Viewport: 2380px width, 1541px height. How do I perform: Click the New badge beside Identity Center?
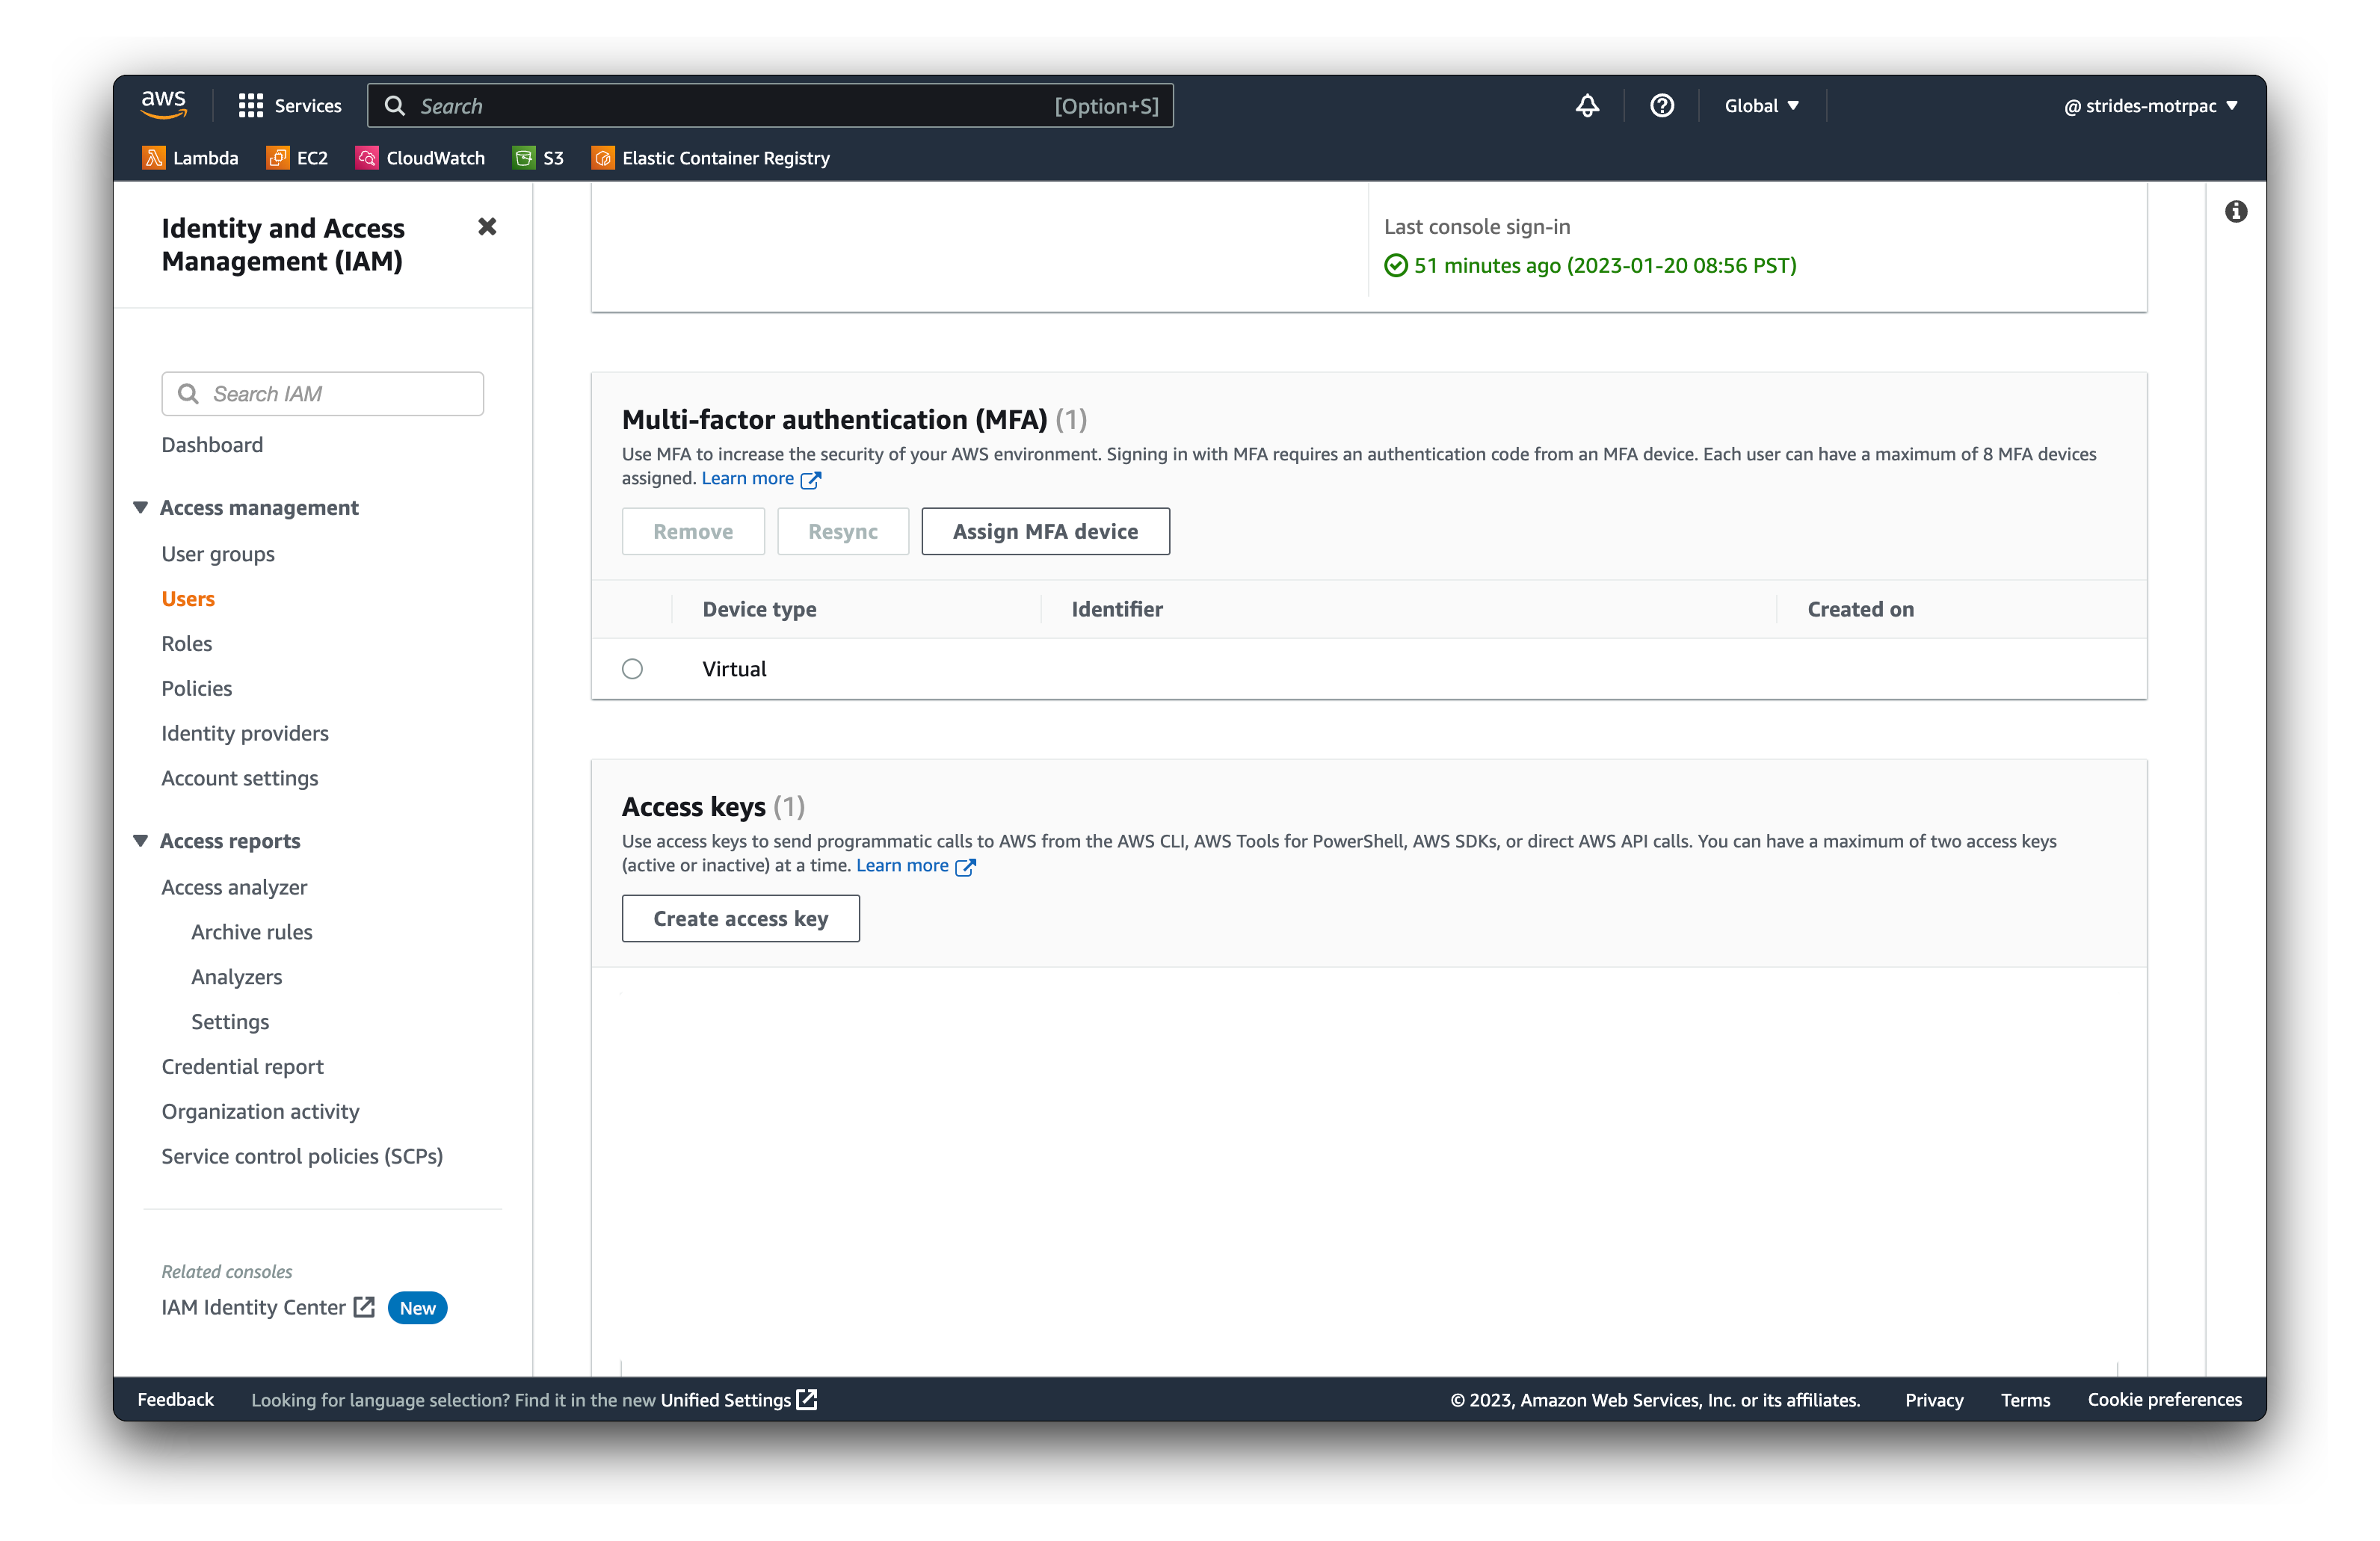click(x=417, y=1308)
